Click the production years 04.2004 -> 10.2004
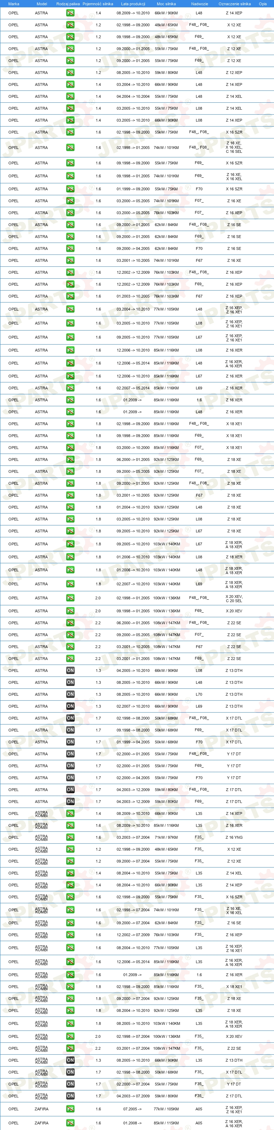The image size is (274, 1130). [x=133, y=96]
